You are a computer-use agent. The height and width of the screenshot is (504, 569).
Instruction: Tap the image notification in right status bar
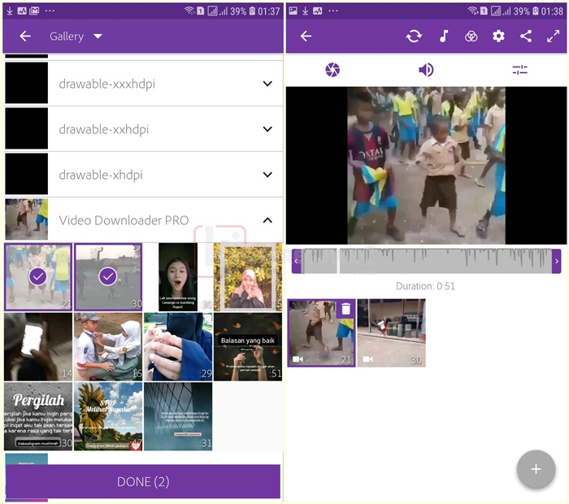pos(293,11)
